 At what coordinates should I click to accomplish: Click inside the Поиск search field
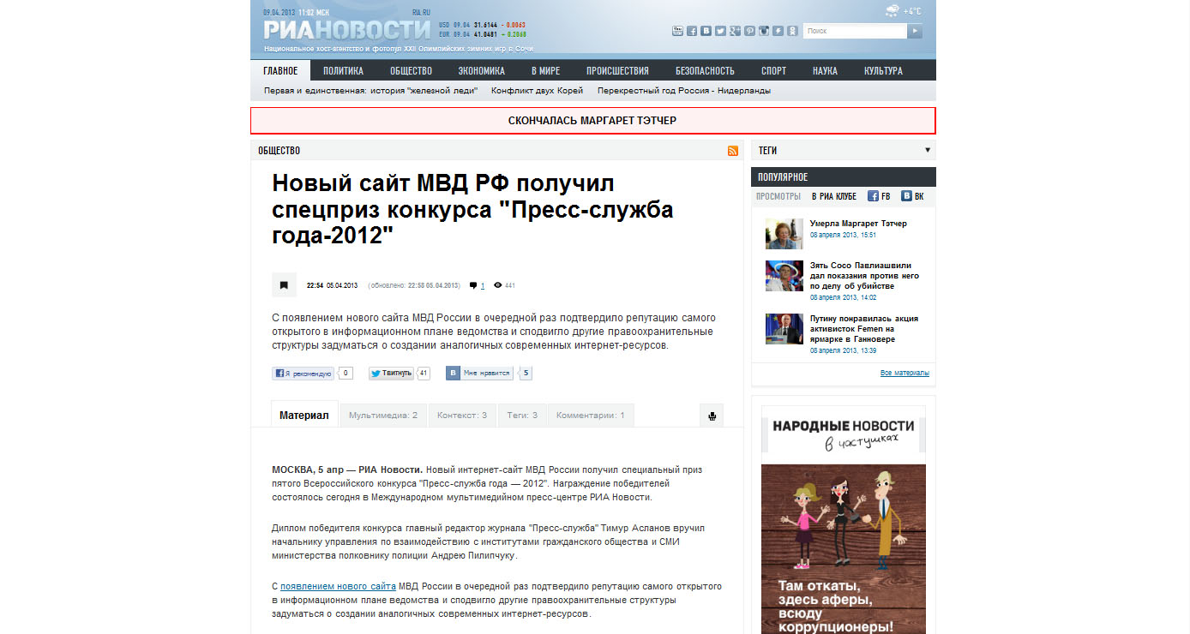(x=855, y=31)
